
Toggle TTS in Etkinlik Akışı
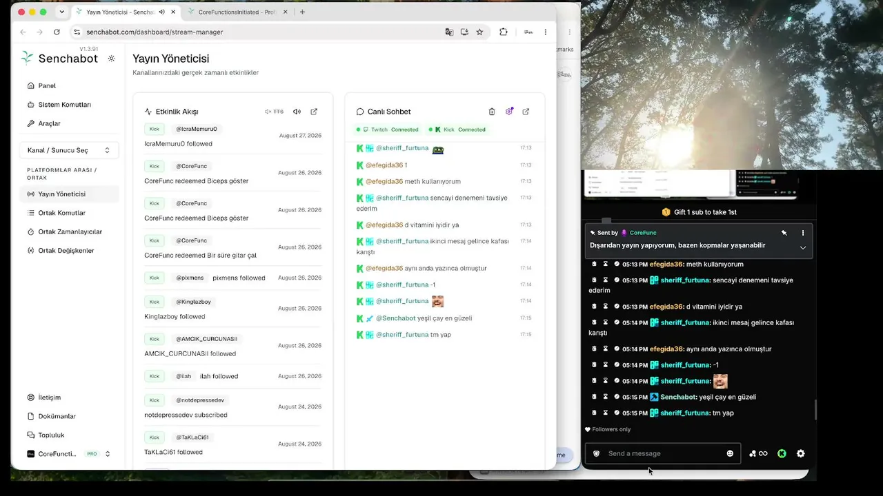(x=275, y=112)
